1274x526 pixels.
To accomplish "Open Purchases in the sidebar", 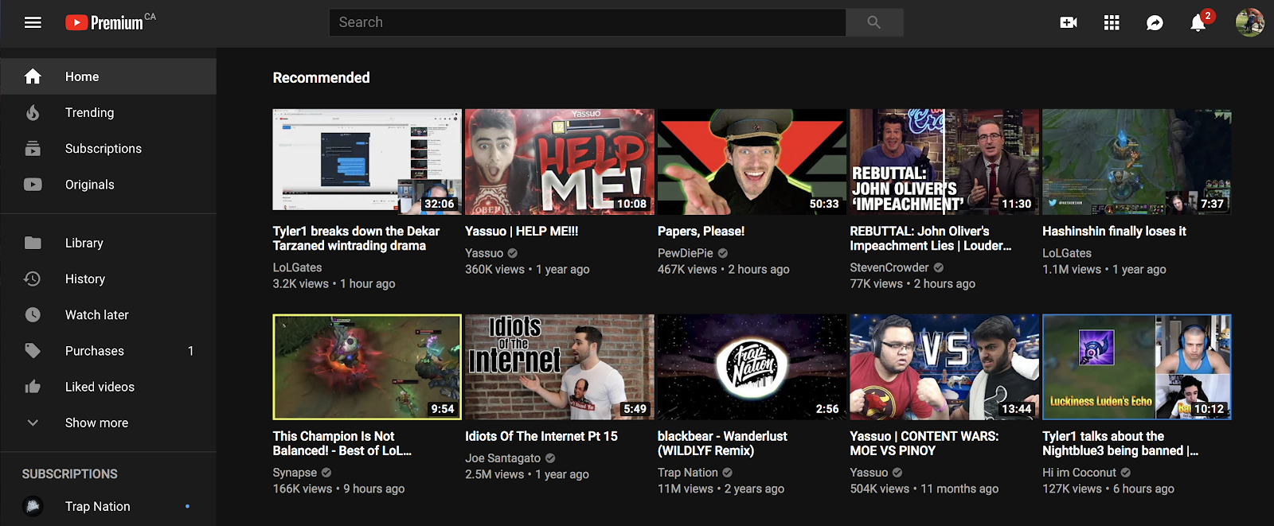I will click(x=108, y=350).
